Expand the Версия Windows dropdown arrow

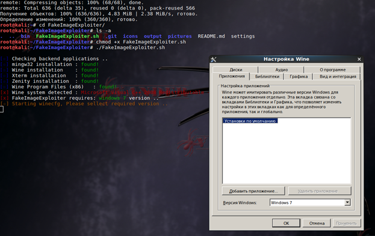(347, 202)
